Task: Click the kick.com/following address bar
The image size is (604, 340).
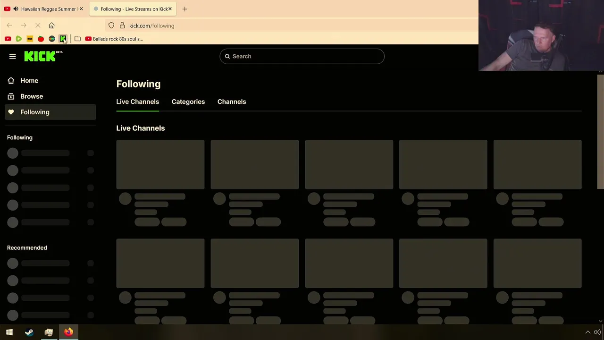Action: pyautogui.click(x=293, y=25)
